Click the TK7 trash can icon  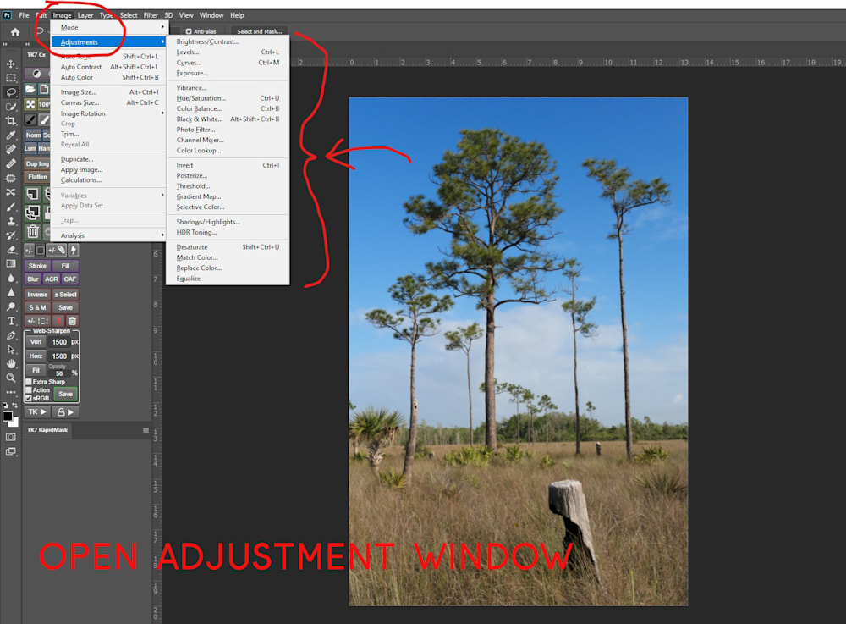(33, 232)
